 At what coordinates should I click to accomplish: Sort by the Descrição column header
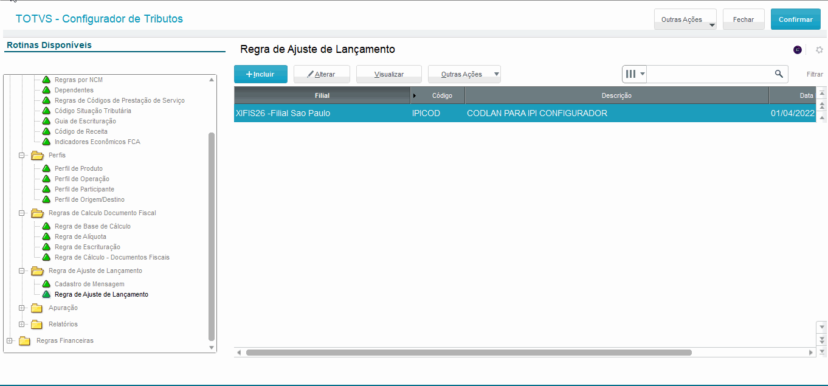coord(616,95)
